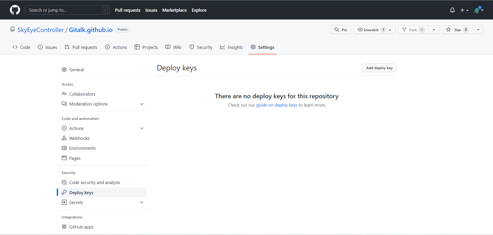The width and height of the screenshot is (493, 235).
Task: Open the Fork options dropdown arrow
Action: pyautogui.click(x=434, y=30)
